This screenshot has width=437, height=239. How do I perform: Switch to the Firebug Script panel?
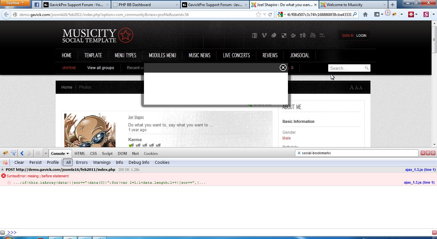coord(107,154)
